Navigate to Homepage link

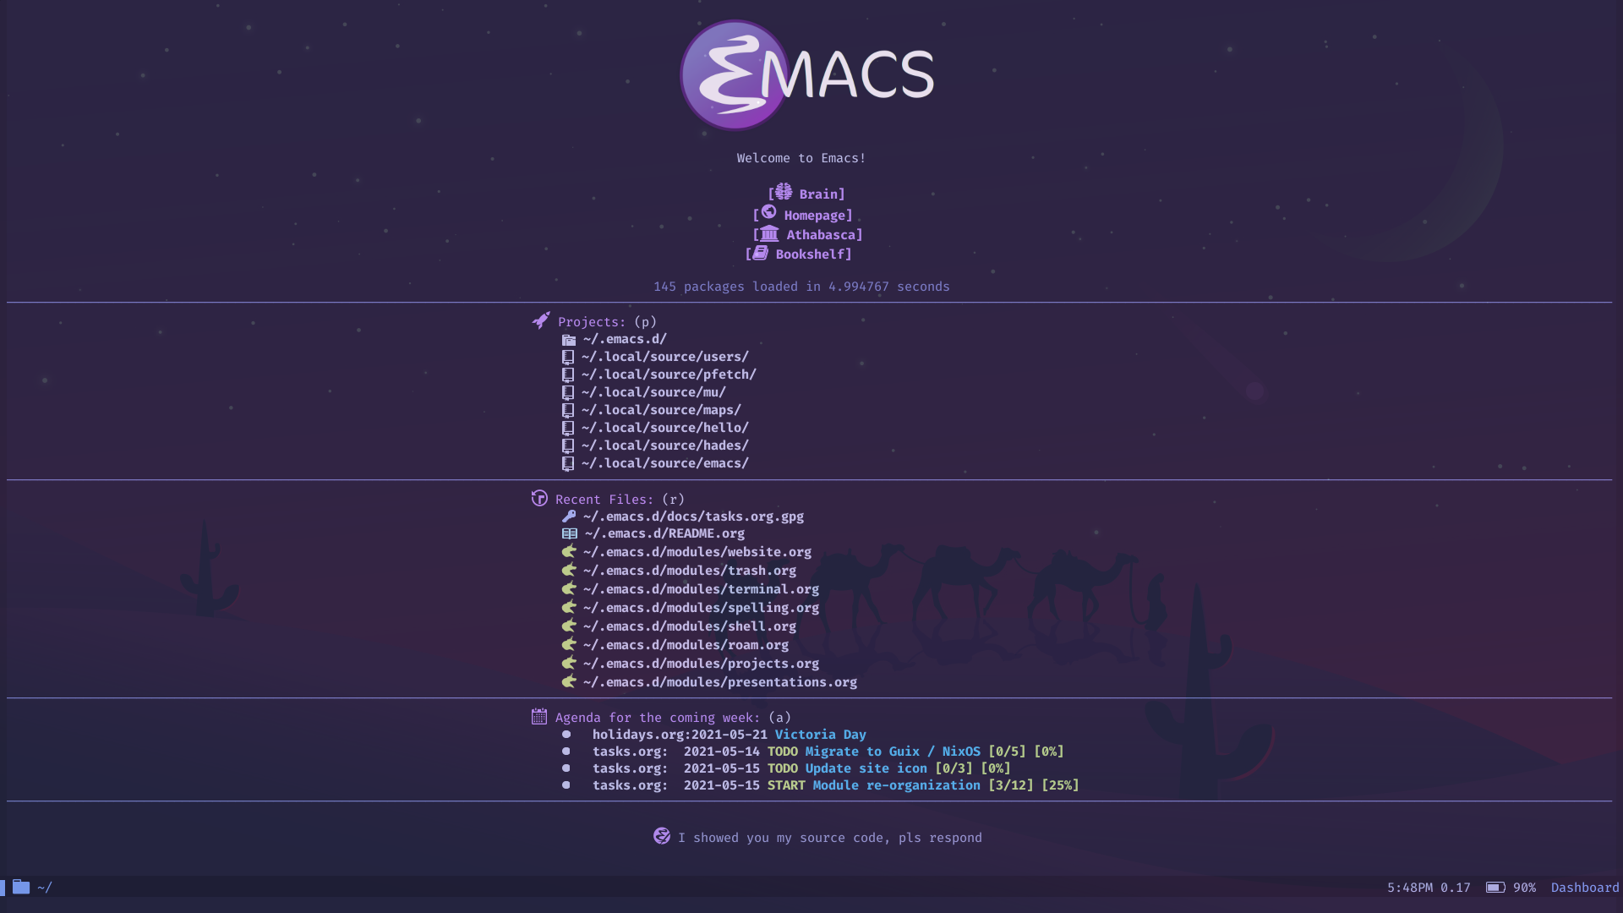click(812, 214)
